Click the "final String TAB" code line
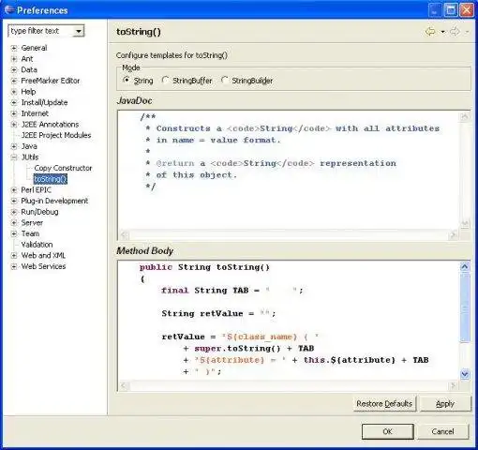 click(x=232, y=291)
